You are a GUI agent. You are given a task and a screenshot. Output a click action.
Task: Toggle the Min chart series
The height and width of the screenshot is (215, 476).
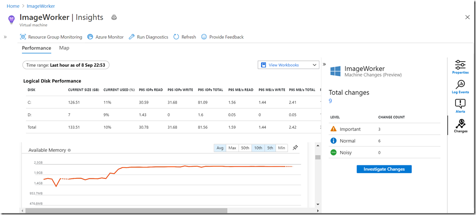coord(282,148)
